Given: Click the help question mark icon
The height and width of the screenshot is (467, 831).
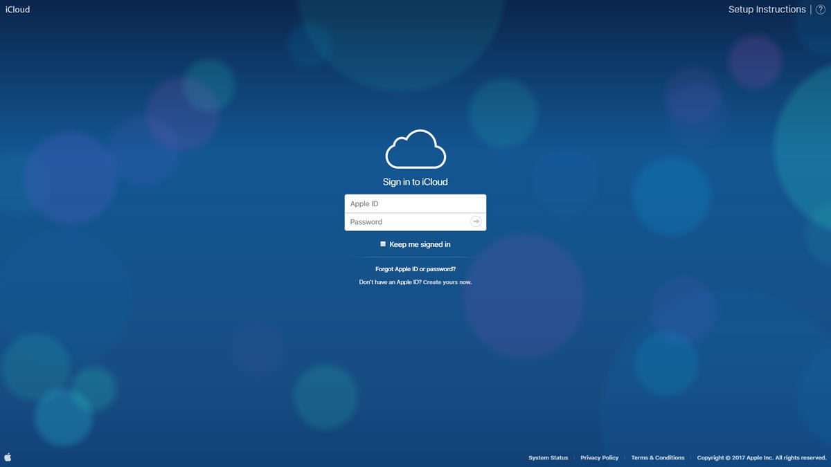Looking at the screenshot, I should (821, 10).
